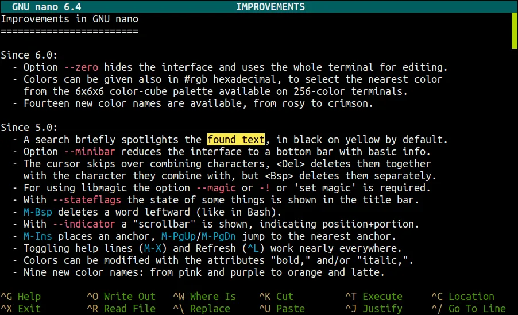Click the quoted "italic," attribute text
Image resolution: width=518 pixels, height=315 pixels.
click(382, 260)
